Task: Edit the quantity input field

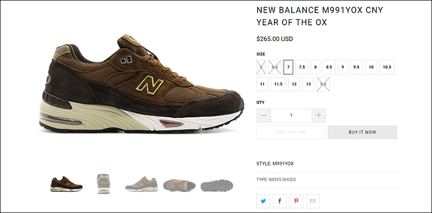Action: point(291,115)
